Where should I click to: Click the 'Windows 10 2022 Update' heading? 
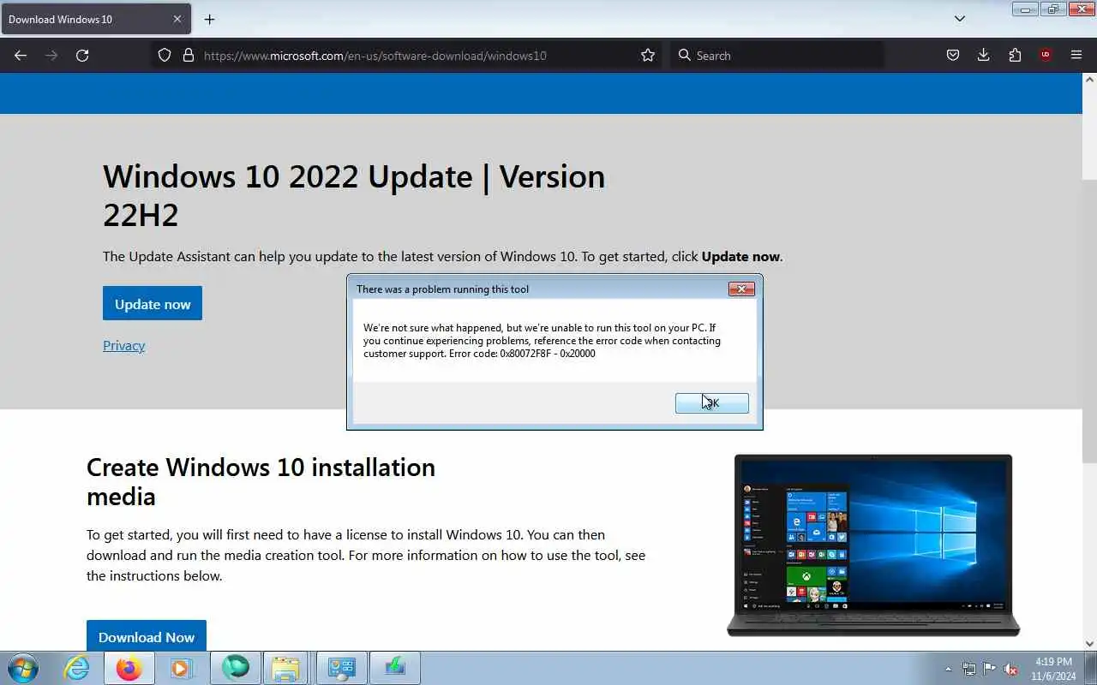[354, 195]
